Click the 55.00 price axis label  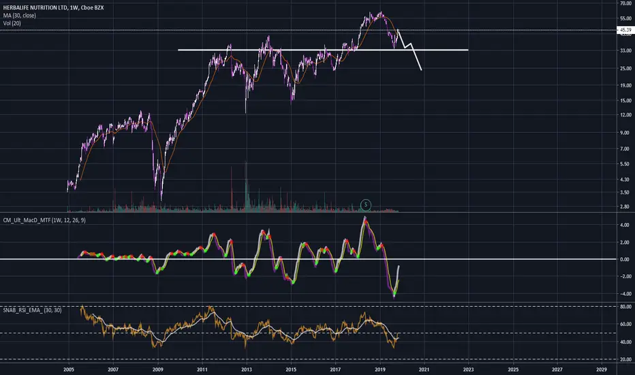pyautogui.click(x=625, y=18)
